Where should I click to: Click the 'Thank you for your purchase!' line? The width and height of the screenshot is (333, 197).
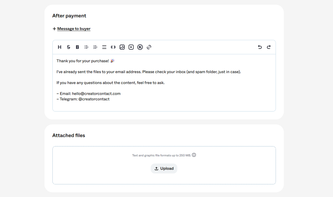pos(85,61)
